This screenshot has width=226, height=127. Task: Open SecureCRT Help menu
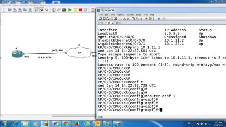click(152, 15)
